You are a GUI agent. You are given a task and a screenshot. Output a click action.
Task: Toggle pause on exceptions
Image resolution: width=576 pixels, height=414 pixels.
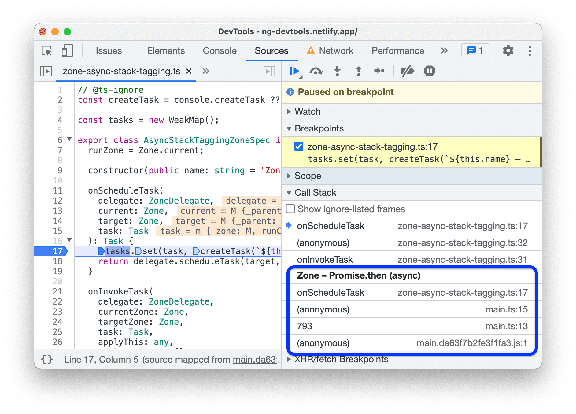click(429, 71)
